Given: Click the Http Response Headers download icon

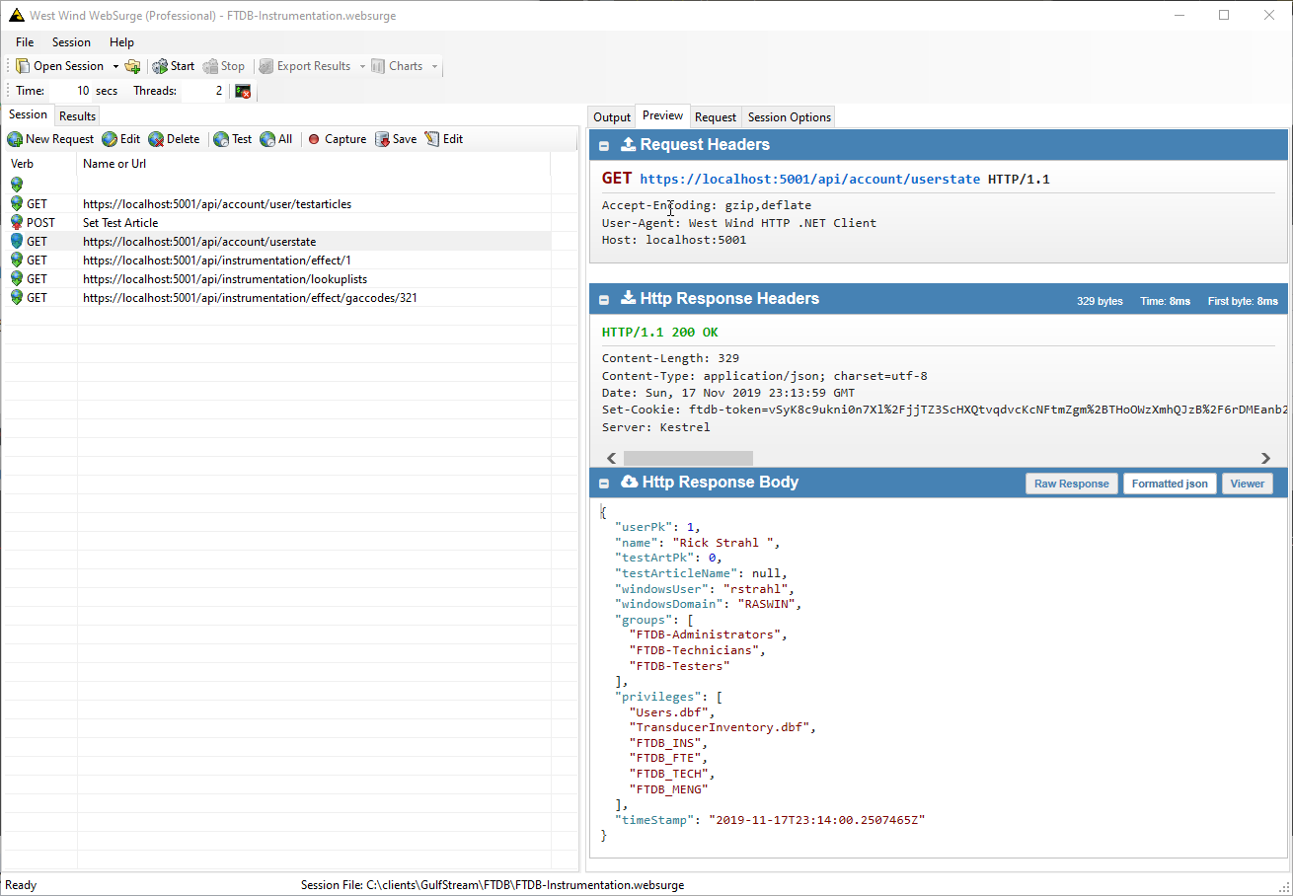Looking at the screenshot, I should tap(628, 299).
